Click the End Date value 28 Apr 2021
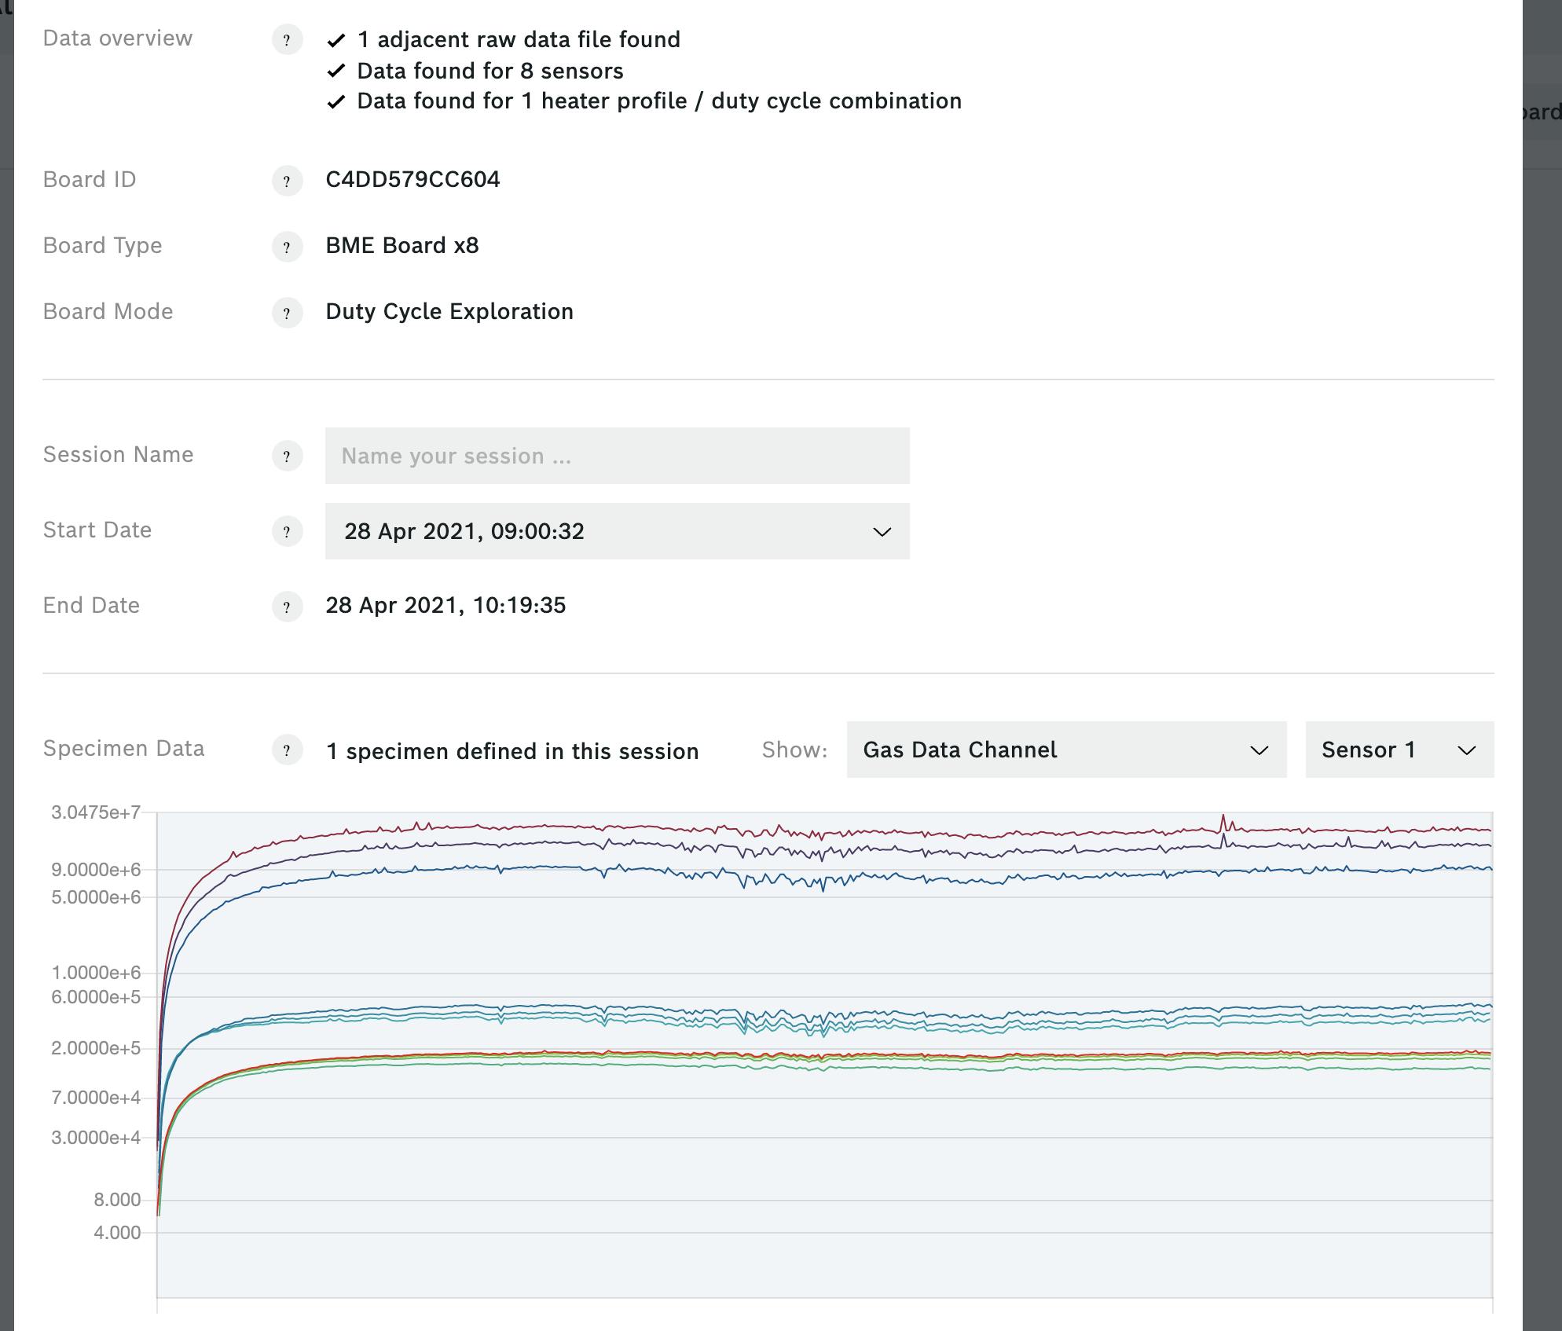 point(446,606)
